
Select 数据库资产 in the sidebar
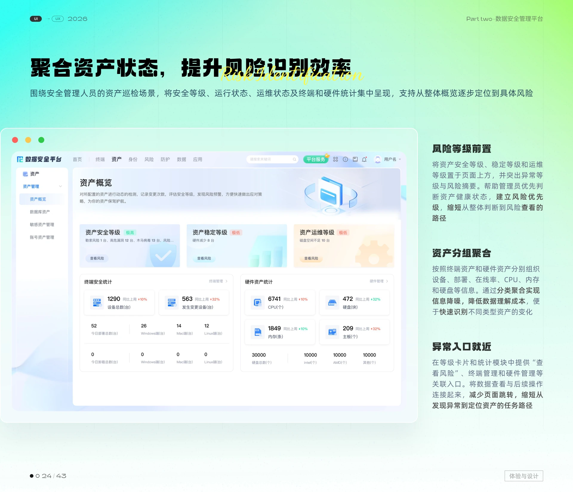40,212
